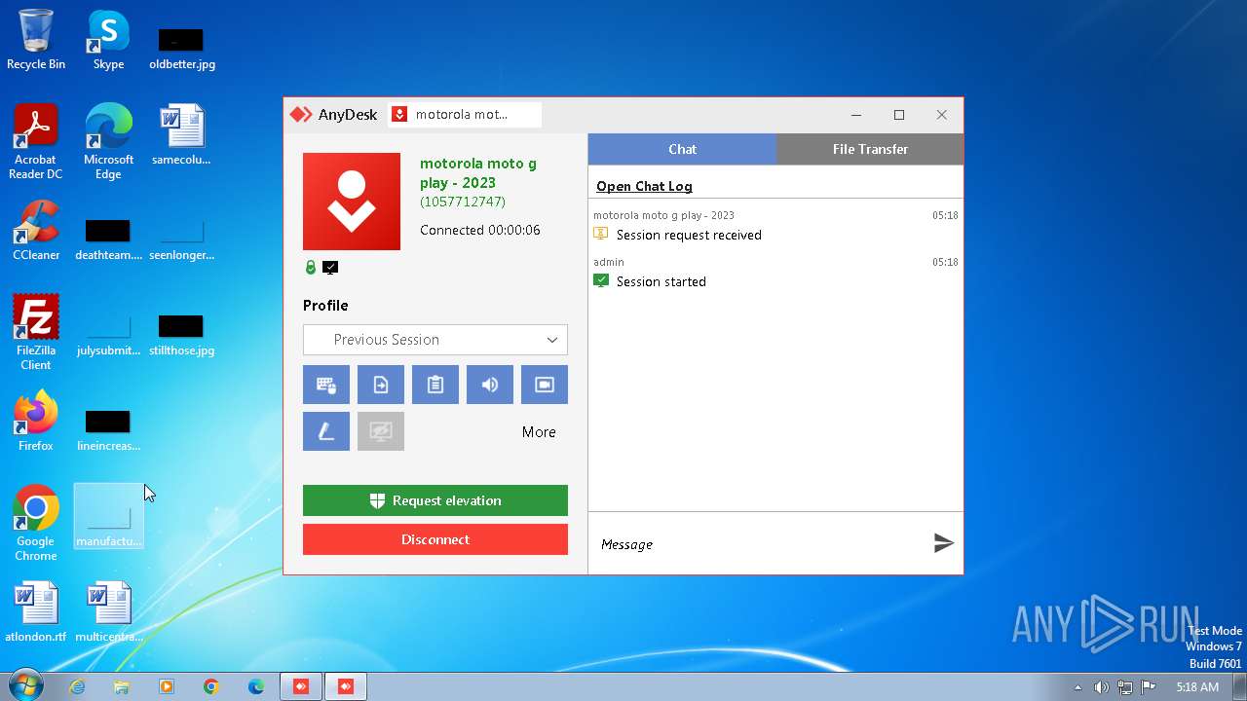Toggle sound transmission permission
The height and width of the screenshot is (701, 1247).
[x=490, y=385]
